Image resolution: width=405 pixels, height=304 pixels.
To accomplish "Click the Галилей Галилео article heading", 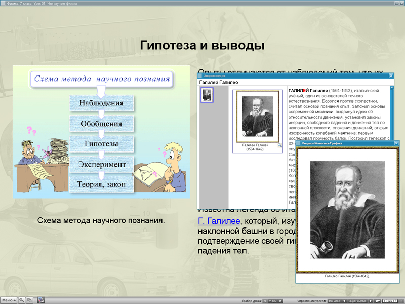I will (218, 82).
